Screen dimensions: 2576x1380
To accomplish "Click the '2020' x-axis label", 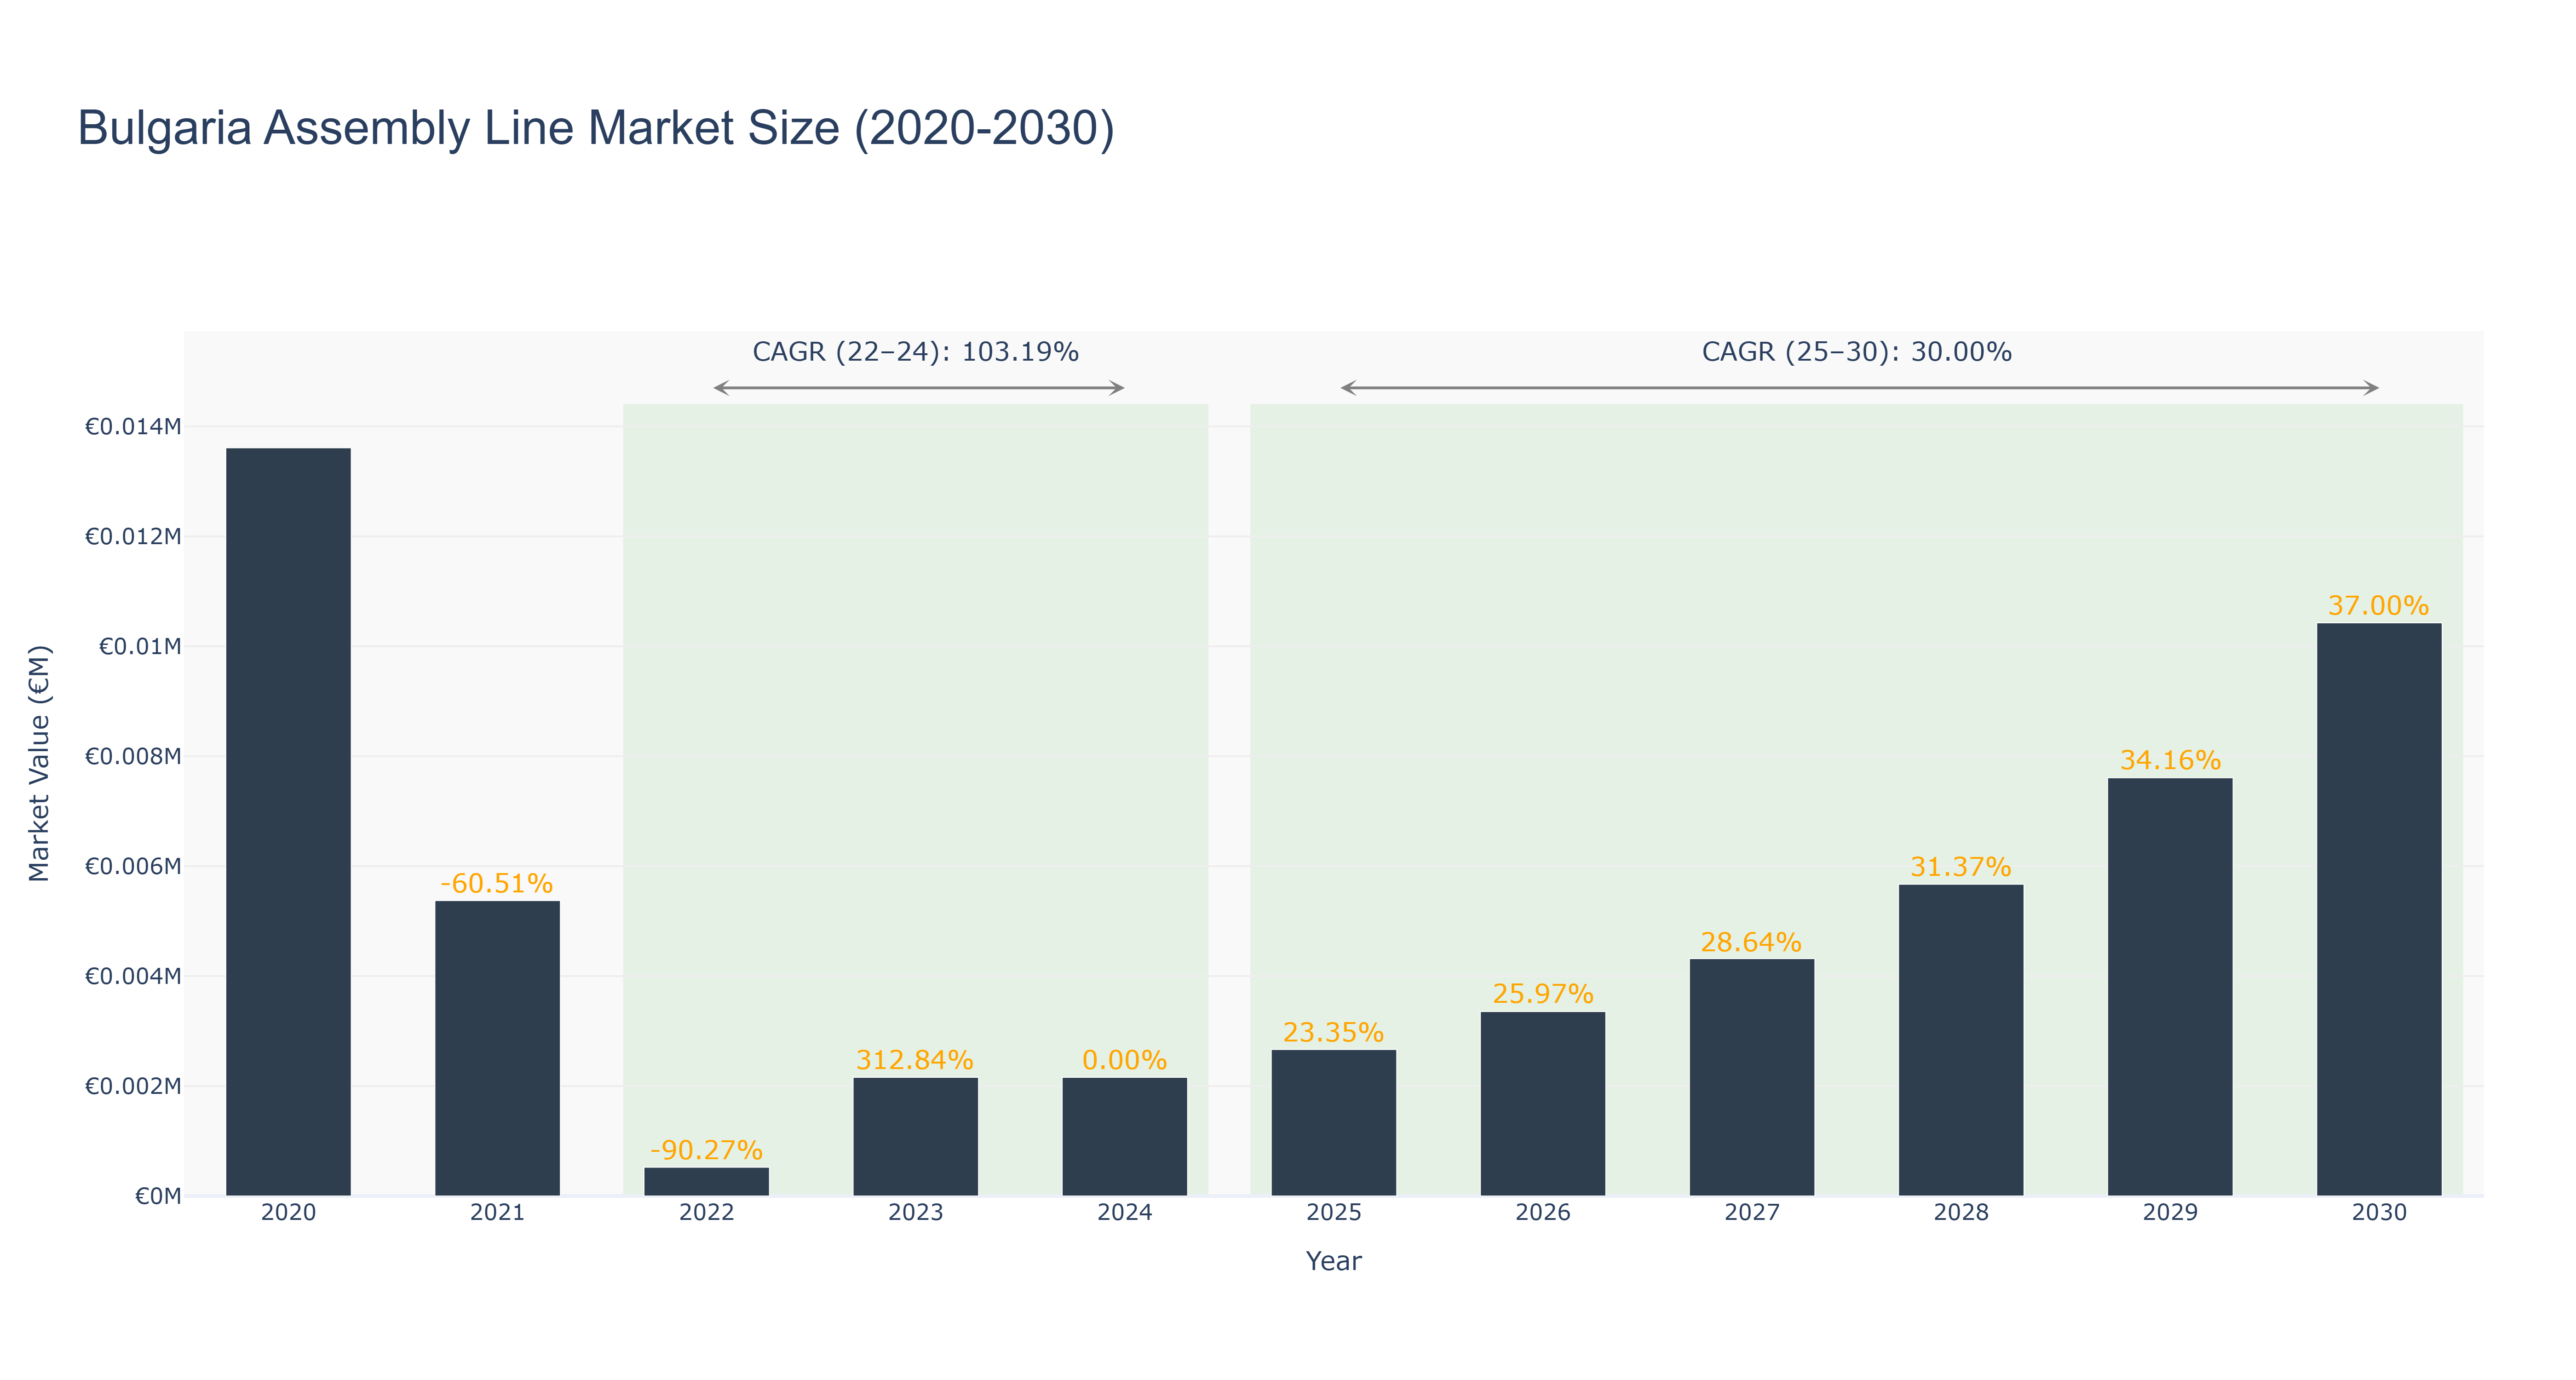I will 288,1212.
